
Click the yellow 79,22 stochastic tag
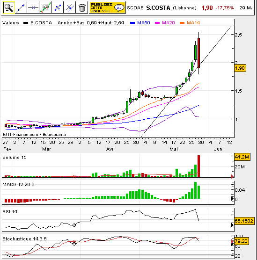coord(242,241)
